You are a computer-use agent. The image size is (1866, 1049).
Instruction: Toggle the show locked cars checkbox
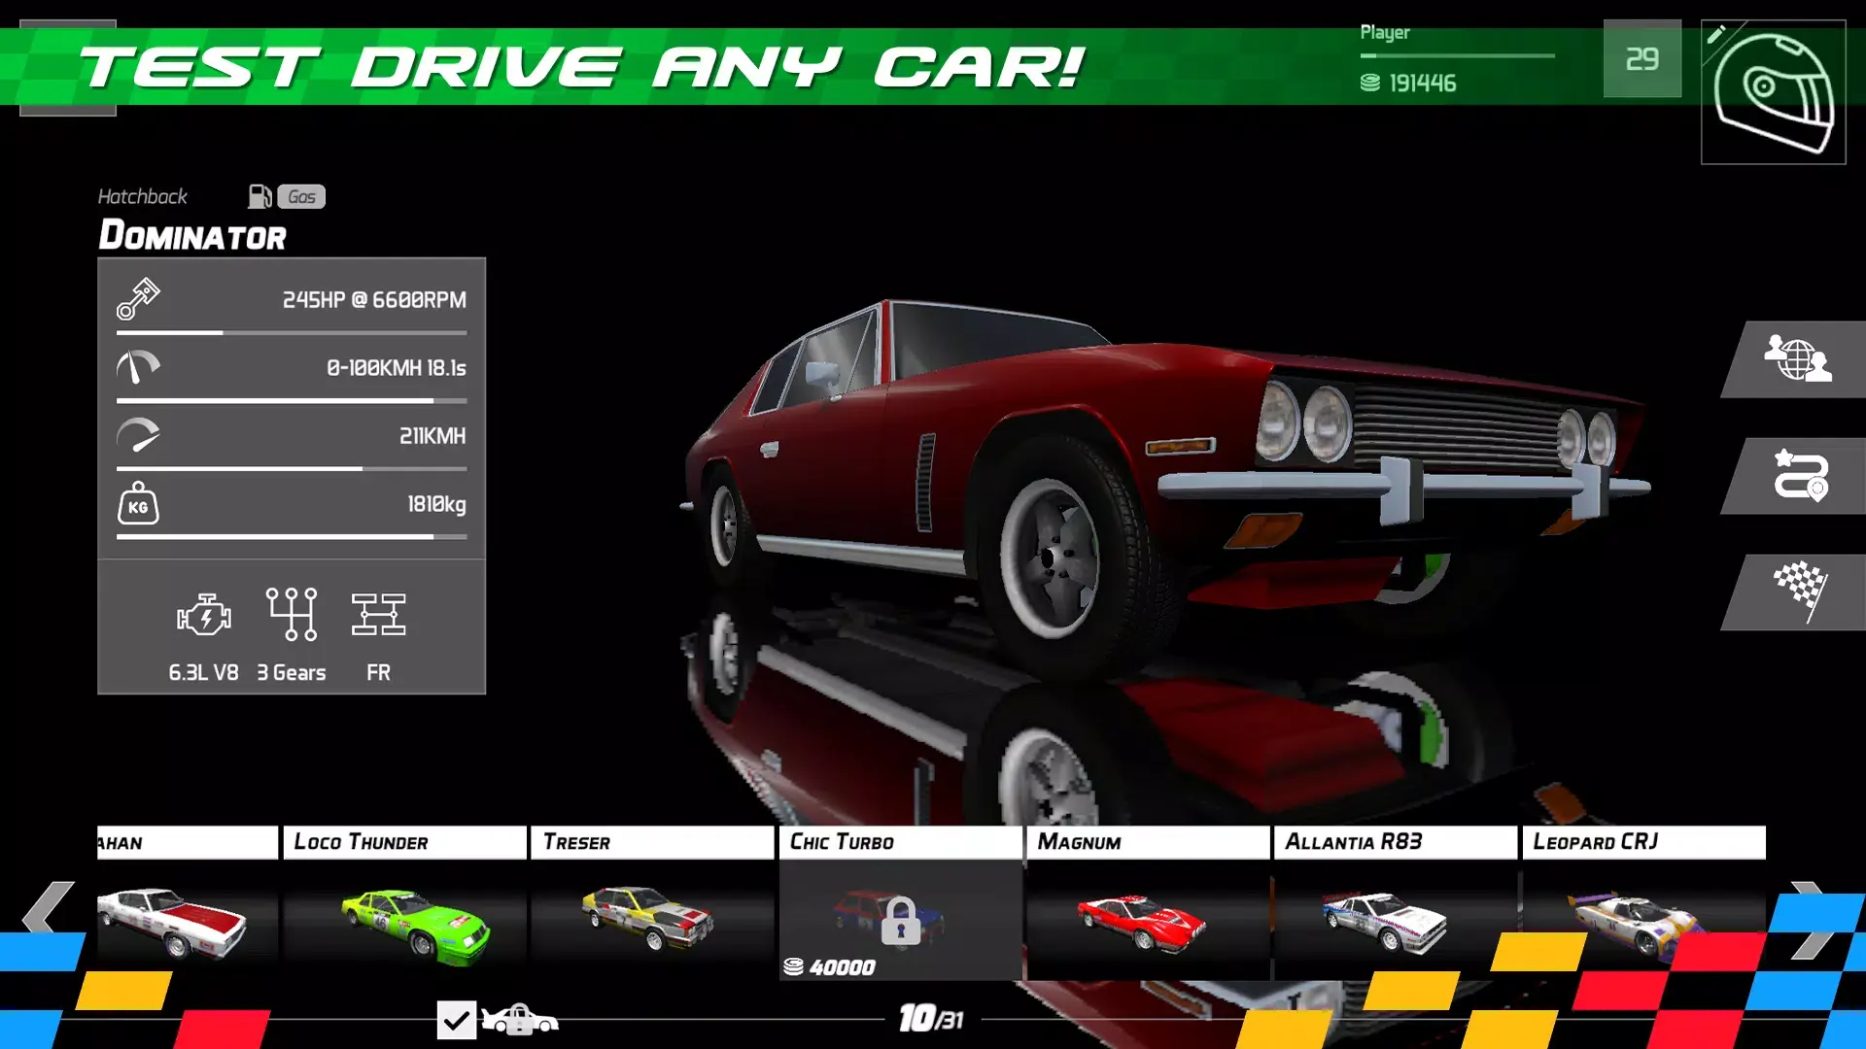pos(457,1019)
